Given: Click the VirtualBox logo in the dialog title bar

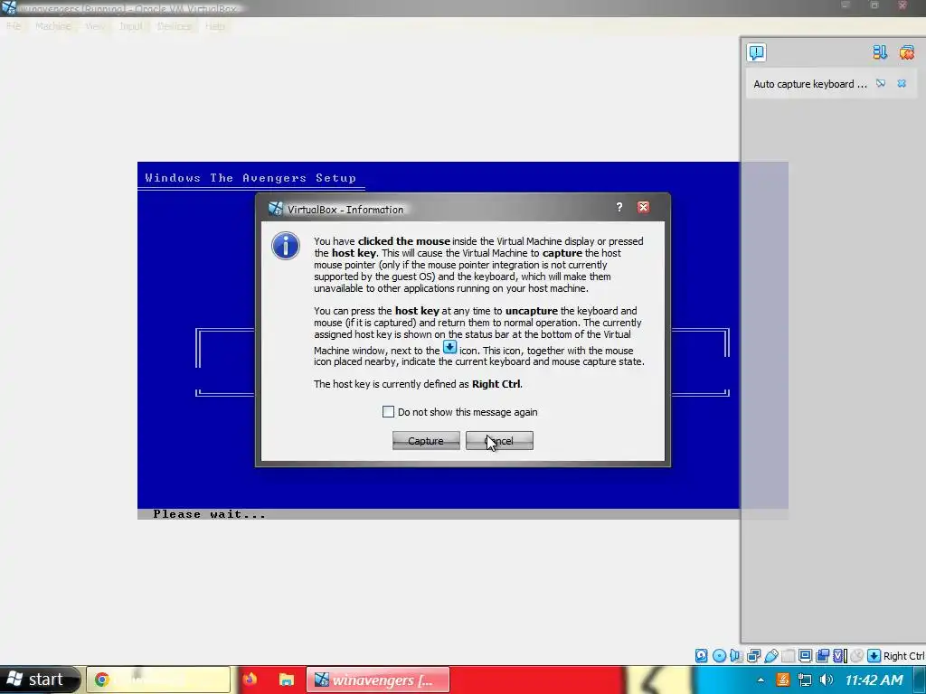Looking at the screenshot, I should click(275, 209).
